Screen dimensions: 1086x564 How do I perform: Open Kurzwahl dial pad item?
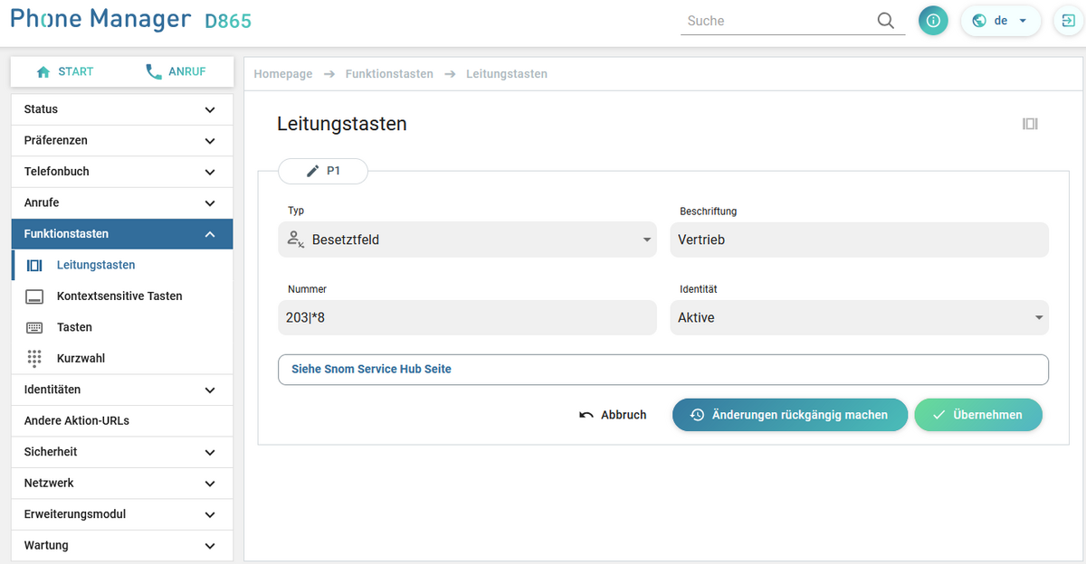coord(80,359)
